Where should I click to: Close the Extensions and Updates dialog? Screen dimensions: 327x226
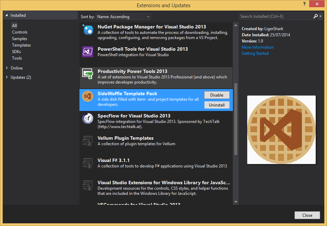(x=307, y=215)
